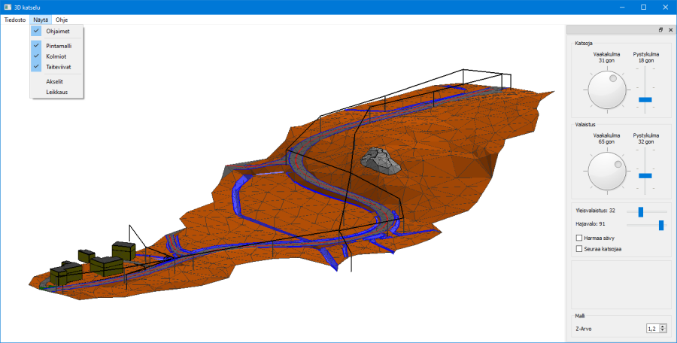Toggle the Ohjaimet menu option
This screenshot has height=343, width=677.
point(57,31)
